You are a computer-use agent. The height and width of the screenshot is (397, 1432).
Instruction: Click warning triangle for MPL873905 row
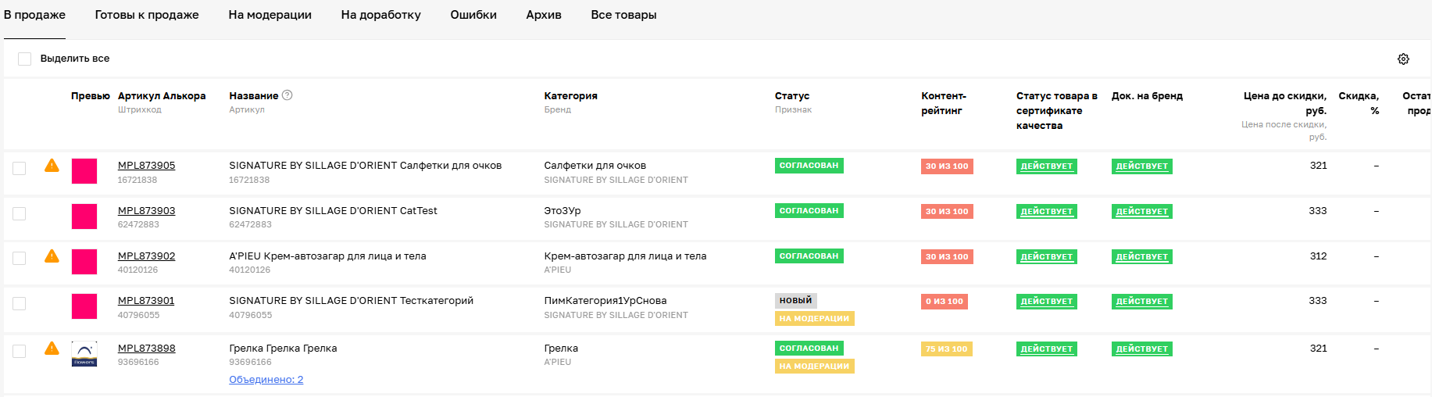point(52,165)
